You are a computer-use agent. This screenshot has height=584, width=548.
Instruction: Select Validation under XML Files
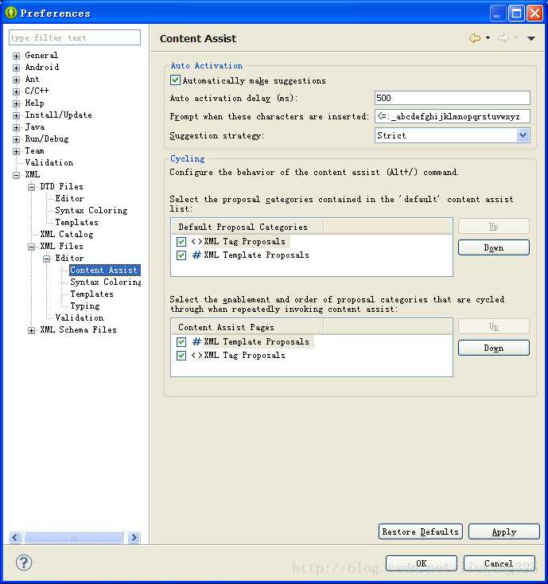click(x=80, y=317)
